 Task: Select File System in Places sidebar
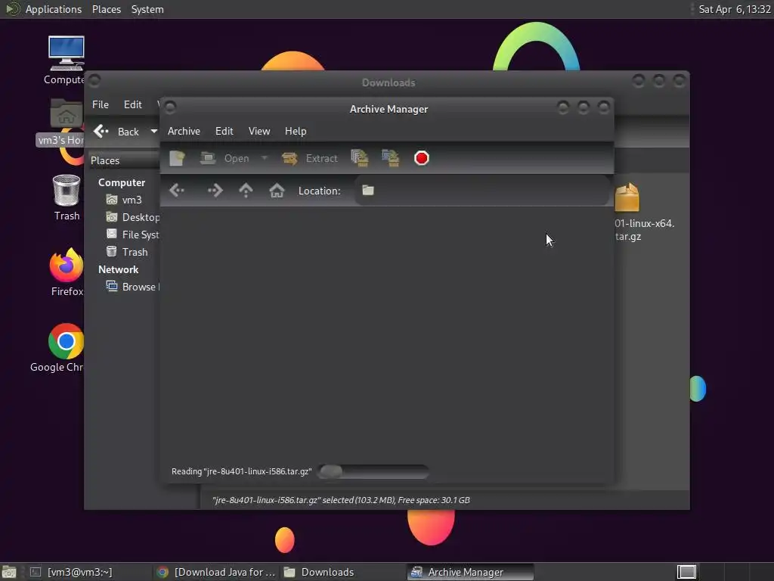(133, 235)
